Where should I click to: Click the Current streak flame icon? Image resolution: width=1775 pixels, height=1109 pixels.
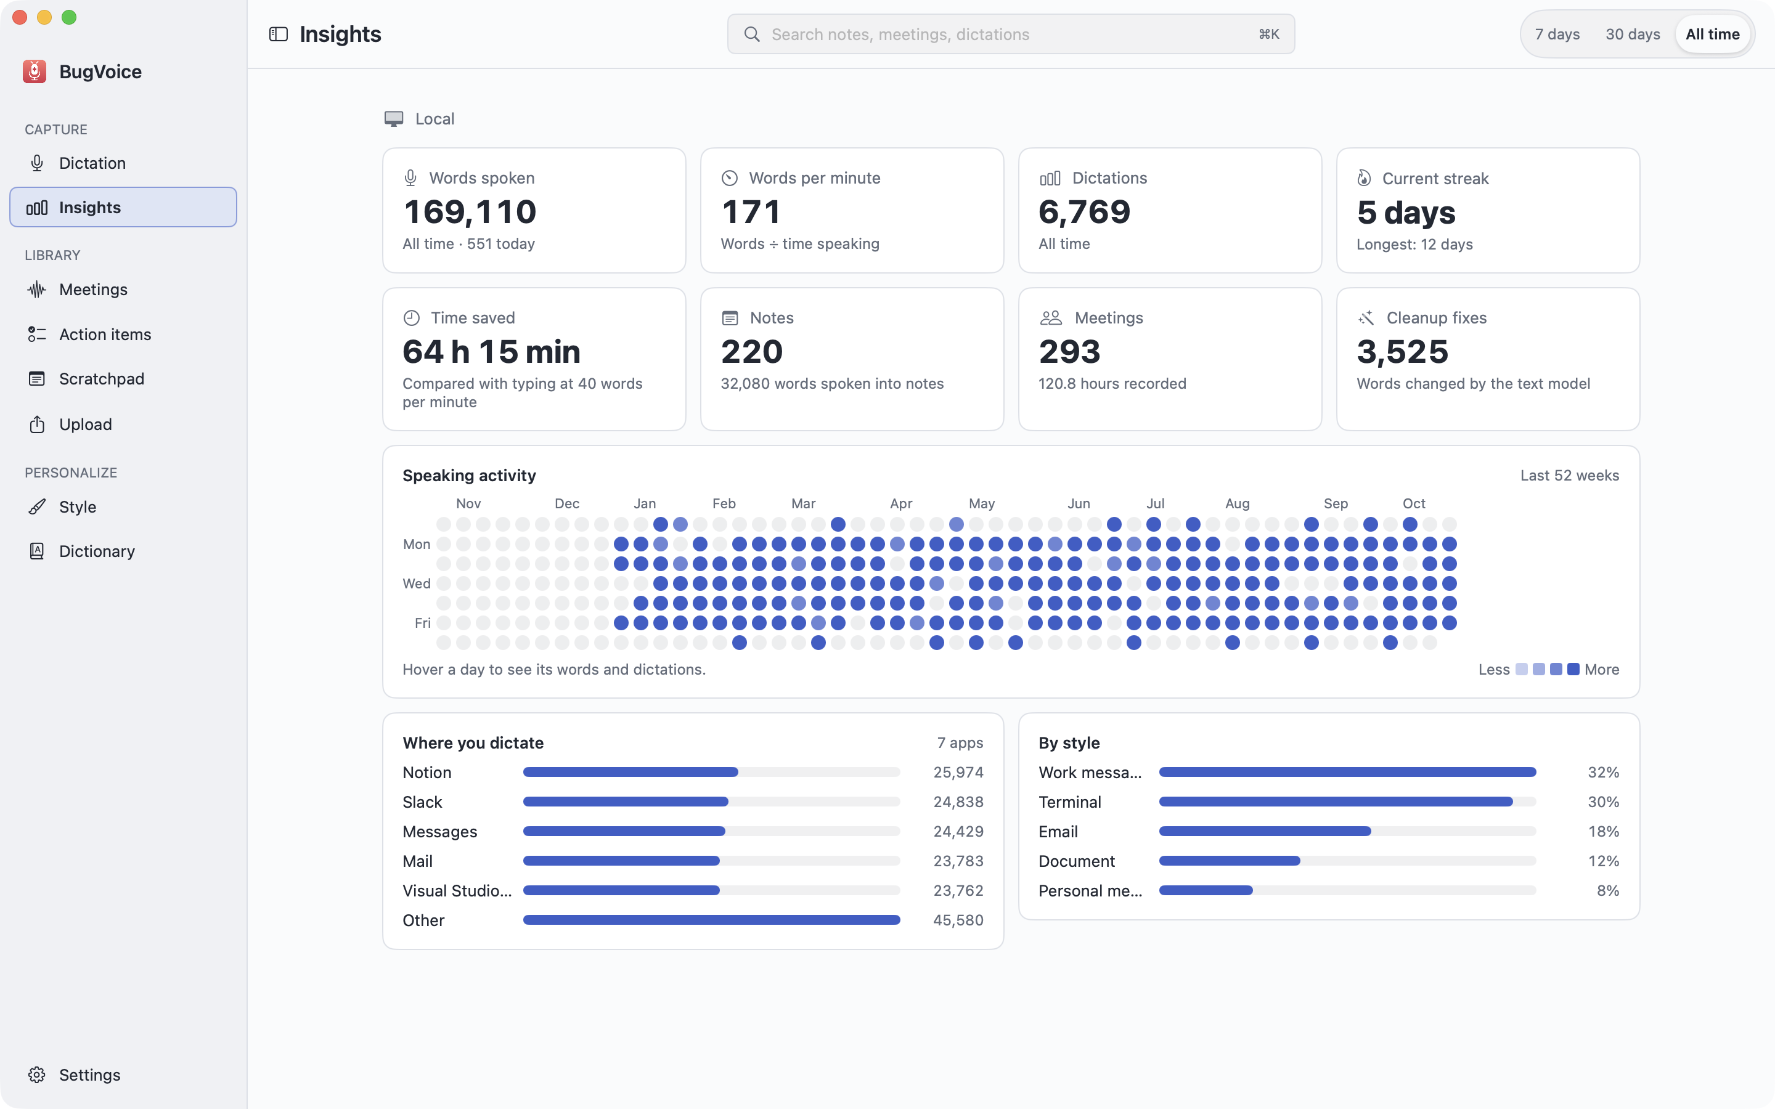[x=1365, y=178]
